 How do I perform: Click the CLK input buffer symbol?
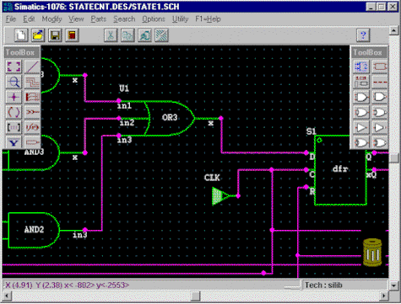pos(221,196)
